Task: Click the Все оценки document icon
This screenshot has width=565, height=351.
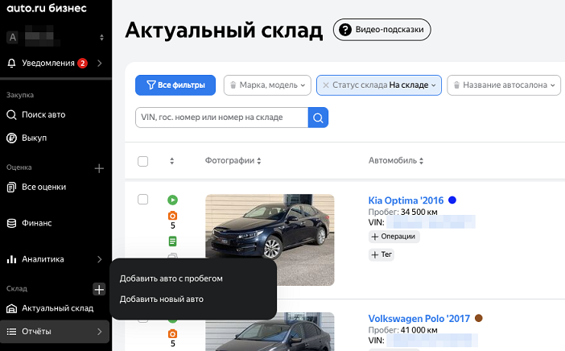Action: pyautogui.click(x=11, y=188)
